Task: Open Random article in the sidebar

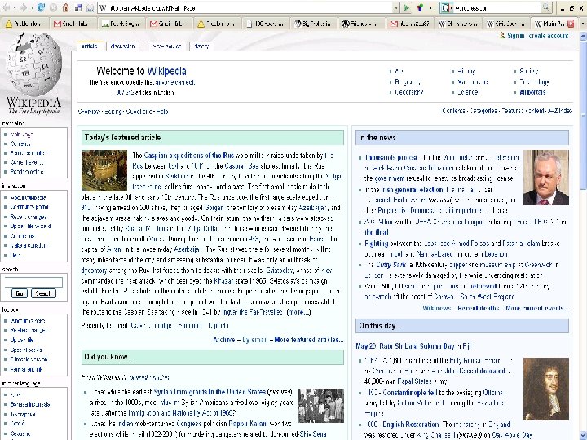Action: [27, 172]
